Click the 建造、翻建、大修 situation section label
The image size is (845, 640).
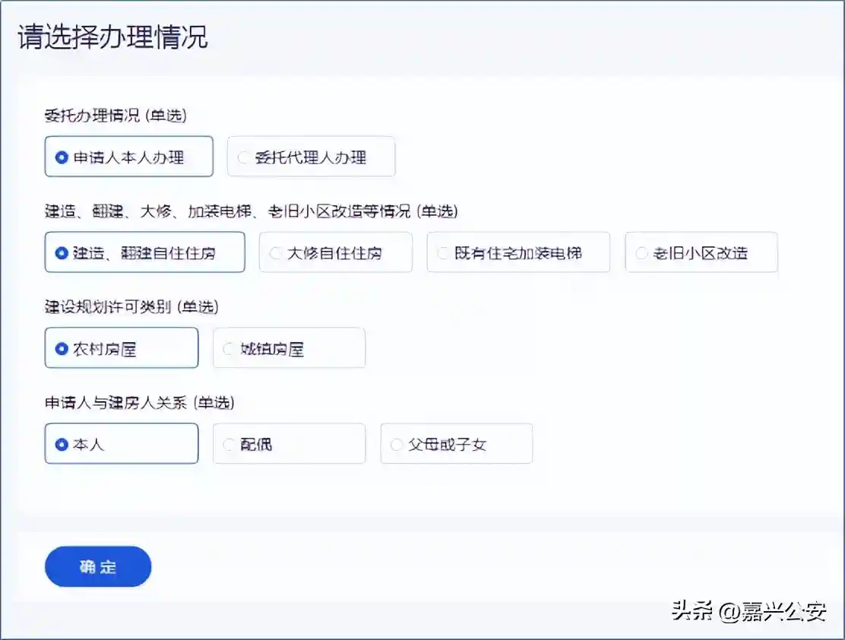[x=251, y=211]
